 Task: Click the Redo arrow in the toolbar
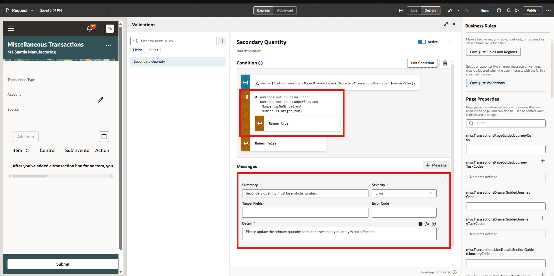(466, 10)
